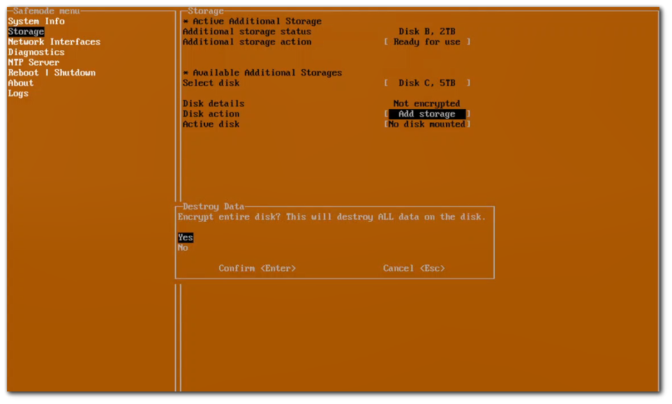Click the Destroy Data dialog title
Image resolution: width=672 pixels, height=404 pixels.
pos(214,207)
